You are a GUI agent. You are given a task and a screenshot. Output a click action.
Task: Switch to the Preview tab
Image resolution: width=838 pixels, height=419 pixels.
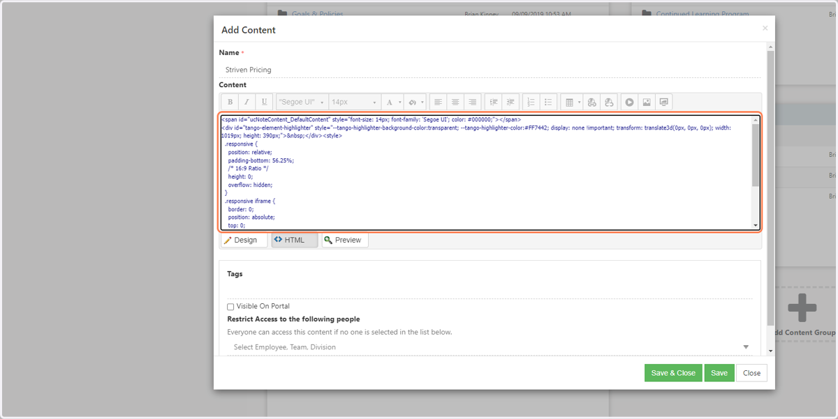(x=345, y=240)
